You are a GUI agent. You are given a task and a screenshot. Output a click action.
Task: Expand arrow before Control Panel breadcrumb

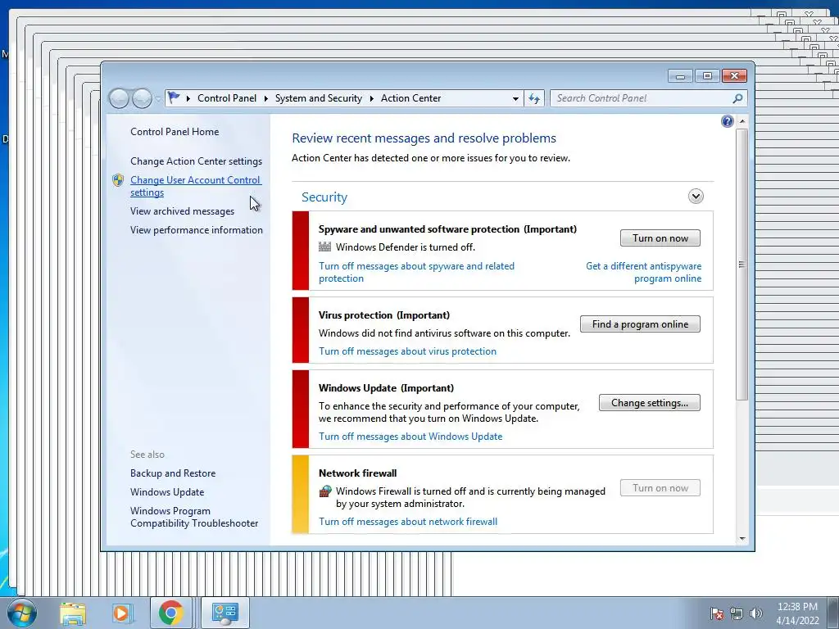(188, 98)
